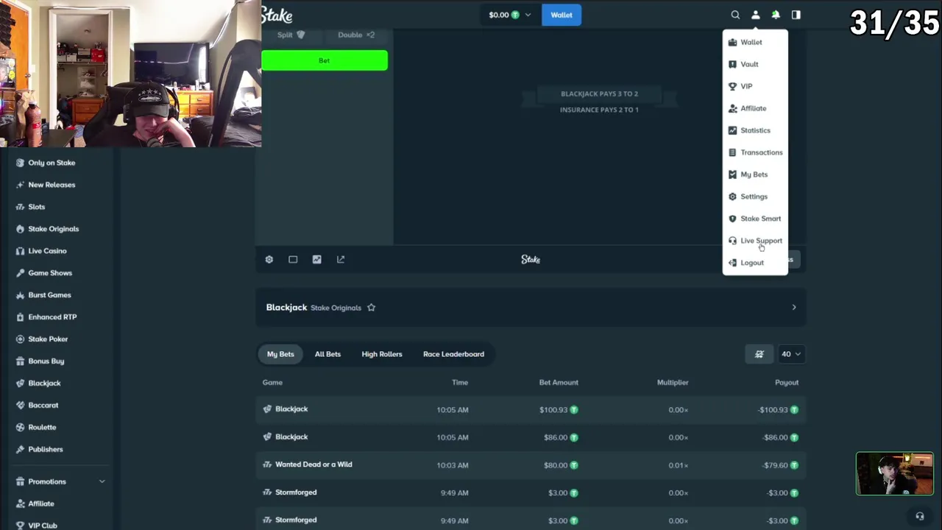This screenshot has height=530, width=942.
Task: Click the -$79.60 payout value
Action: [773, 465]
